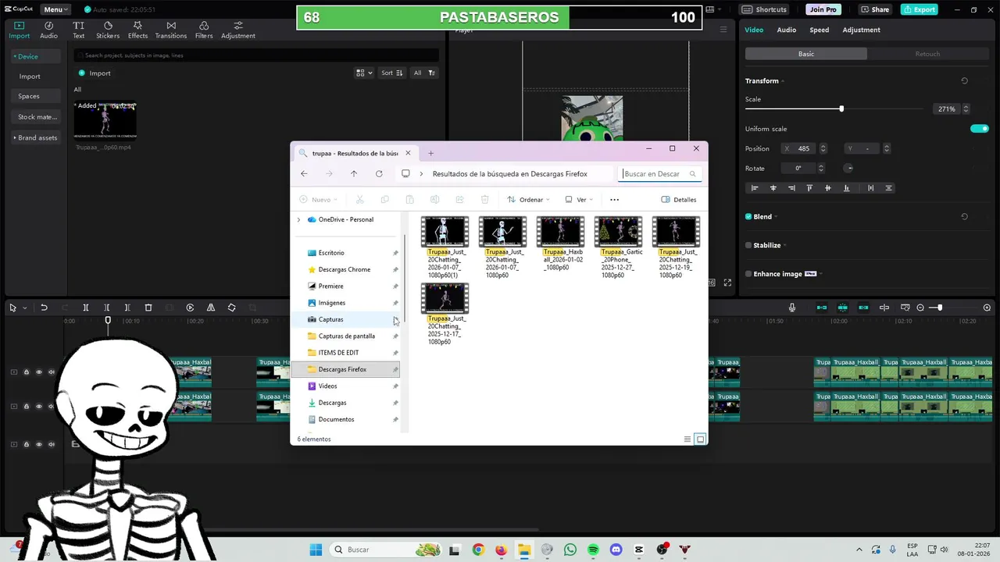Click Import button in media panel
Viewport: 1000px width, 562px height.
pos(95,73)
